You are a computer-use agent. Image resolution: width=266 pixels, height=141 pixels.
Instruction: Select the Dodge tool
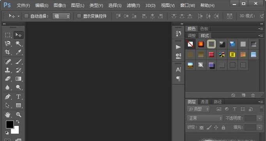[x=18, y=87]
